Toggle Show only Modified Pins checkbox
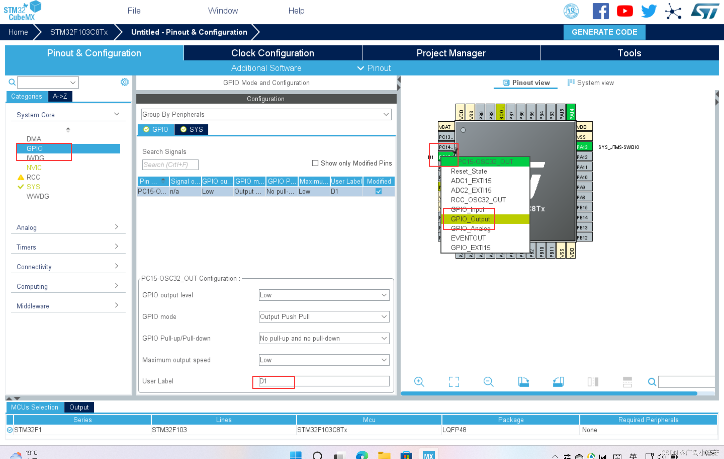The width and height of the screenshot is (724, 459). (x=315, y=163)
